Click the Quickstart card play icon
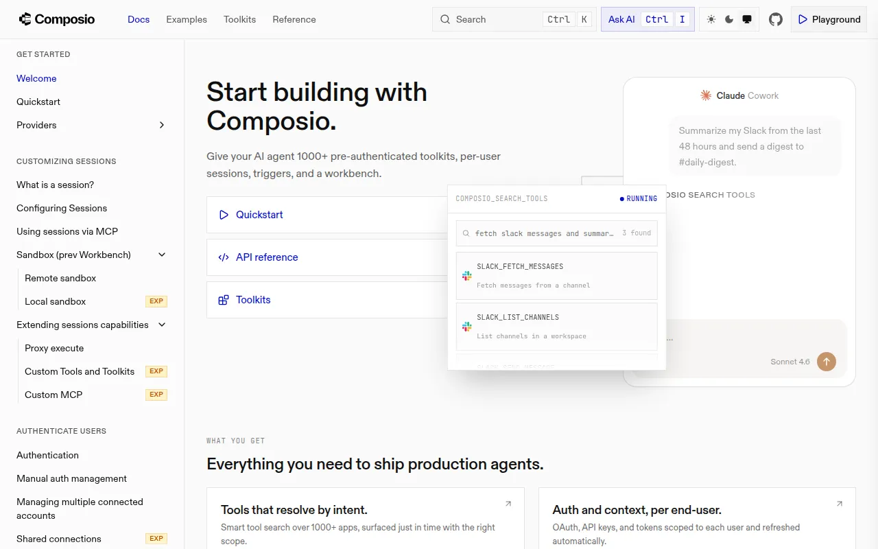Screen dimensions: 878x549 coord(224,215)
